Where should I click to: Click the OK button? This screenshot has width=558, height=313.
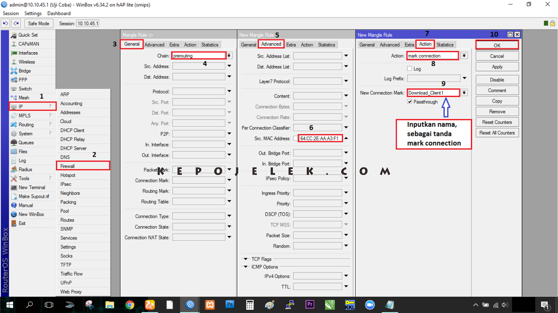(x=497, y=45)
